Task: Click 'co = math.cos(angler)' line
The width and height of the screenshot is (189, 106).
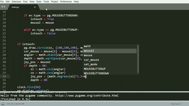Action: (48, 73)
